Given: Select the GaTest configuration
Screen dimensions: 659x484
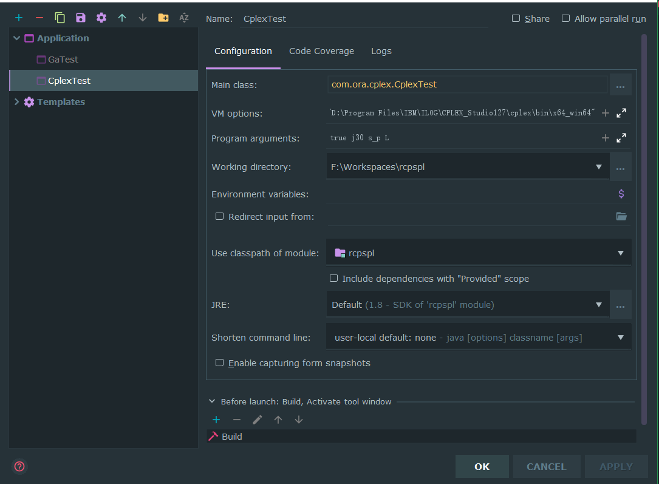Looking at the screenshot, I should pyautogui.click(x=63, y=59).
